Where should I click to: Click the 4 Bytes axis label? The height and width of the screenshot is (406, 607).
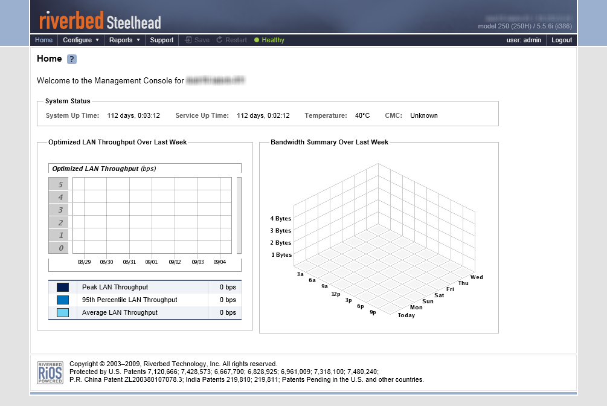pyautogui.click(x=281, y=219)
